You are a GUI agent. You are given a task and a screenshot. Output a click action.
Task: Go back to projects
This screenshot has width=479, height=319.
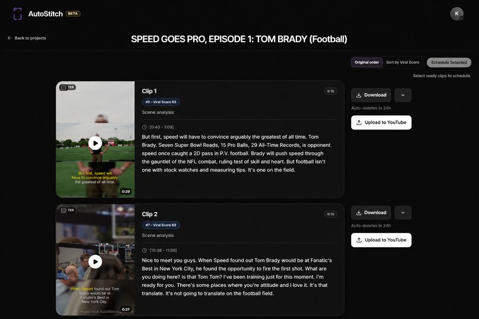tap(27, 38)
